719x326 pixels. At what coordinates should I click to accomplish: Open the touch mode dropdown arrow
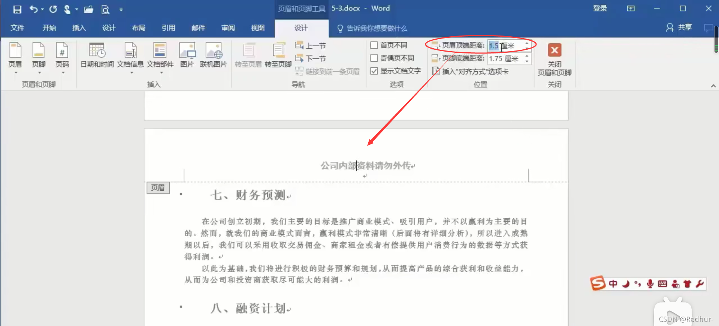(76, 9)
